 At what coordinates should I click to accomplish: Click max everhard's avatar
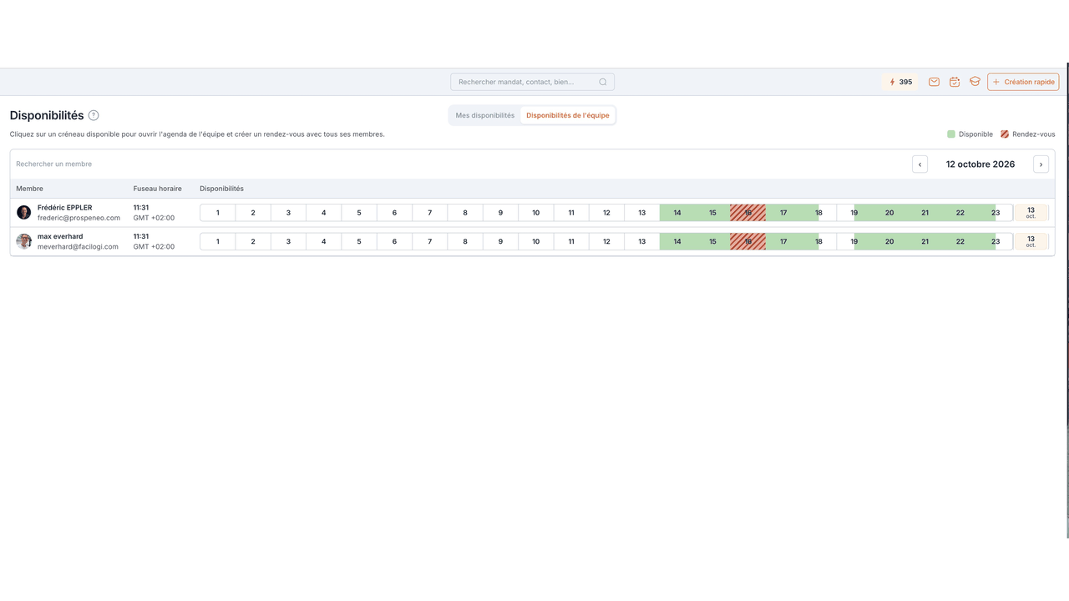pyautogui.click(x=23, y=241)
